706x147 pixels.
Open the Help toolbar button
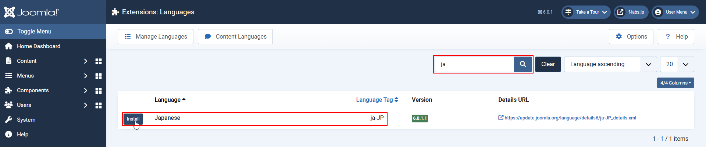tap(676, 36)
